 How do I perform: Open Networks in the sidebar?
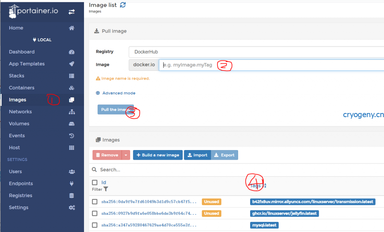(20, 112)
